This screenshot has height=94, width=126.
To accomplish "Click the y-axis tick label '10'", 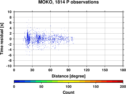I will pos(10,12).
